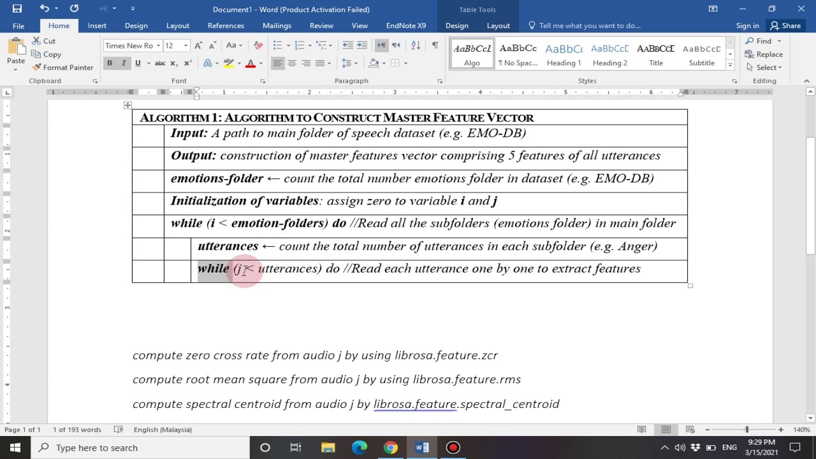Click the zoom slider handle
The image size is (816, 459).
tap(747, 430)
